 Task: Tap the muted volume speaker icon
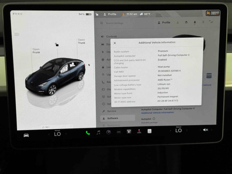coord(206,130)
